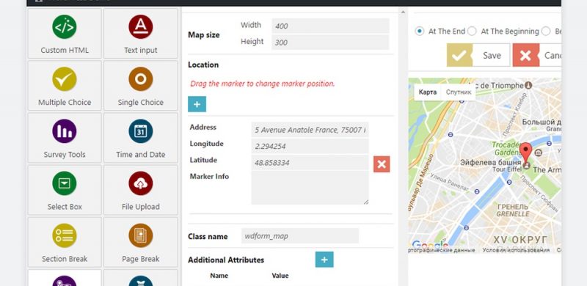Screen dimensions: 587x286
Task: Select the At The Beginning radio option
Action: (472, 31)
